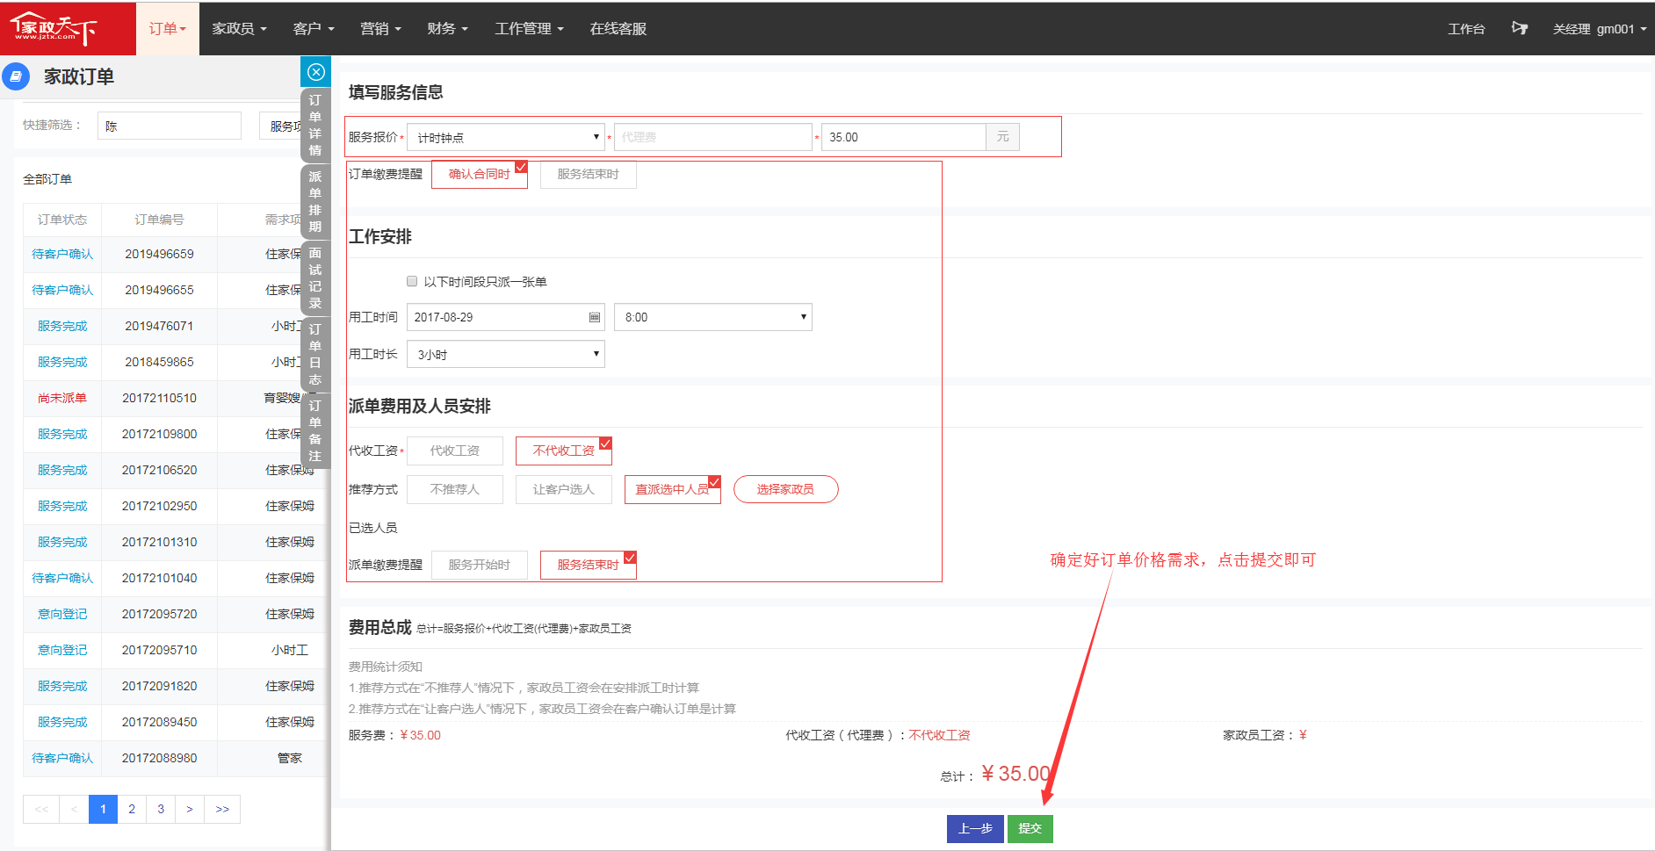Click the green 提交 button
This screenshot has height=851, width=1655.
[1030, 828]
